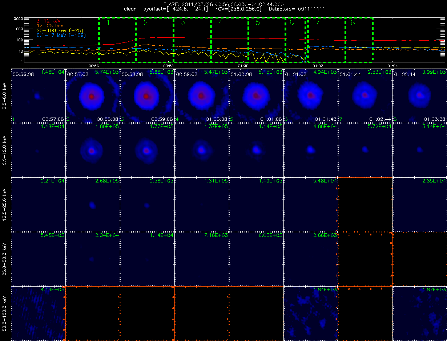The height and width of the screenshot is (341, 447).
Task: Click the 'clean' label in the header
Action: [x=130, y=9]
